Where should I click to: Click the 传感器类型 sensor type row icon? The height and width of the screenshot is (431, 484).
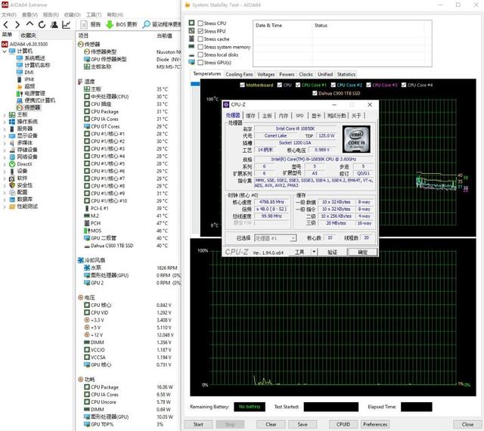pyautogui.click(x=87, y=51)
